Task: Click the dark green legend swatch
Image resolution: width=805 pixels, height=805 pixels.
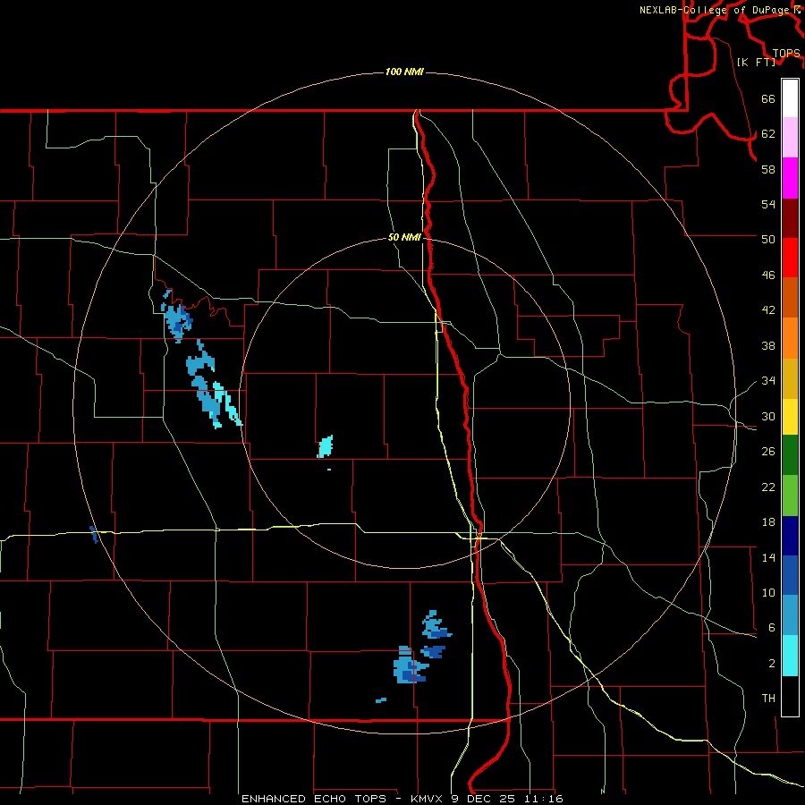Action: tap(790, 455)
